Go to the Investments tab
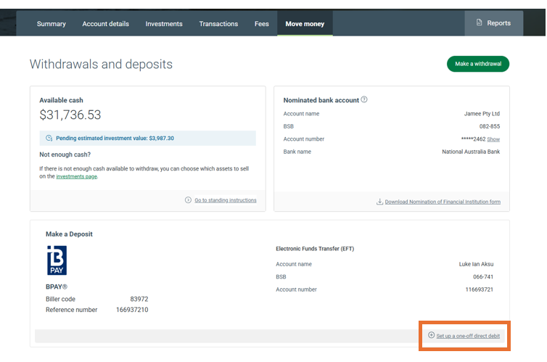 click(x=164, y=24)
